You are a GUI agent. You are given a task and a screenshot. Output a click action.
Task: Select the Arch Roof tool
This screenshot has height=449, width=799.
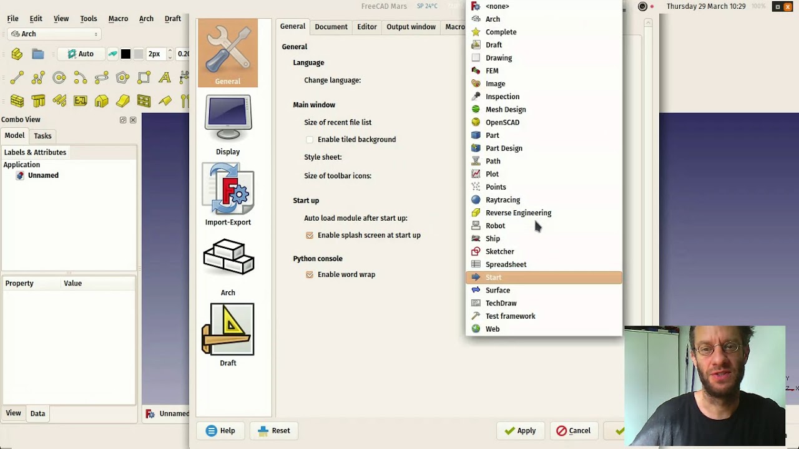165,101
